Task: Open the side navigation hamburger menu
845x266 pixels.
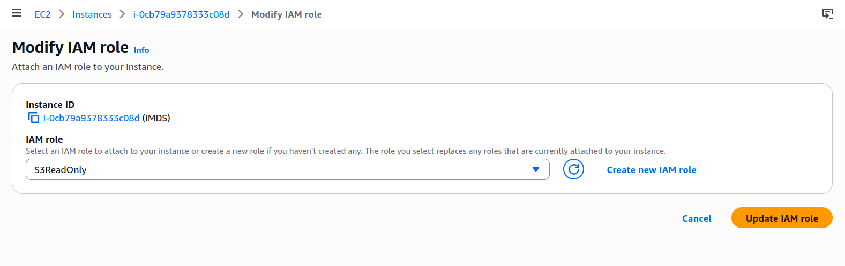Action: tap(17, 13)
